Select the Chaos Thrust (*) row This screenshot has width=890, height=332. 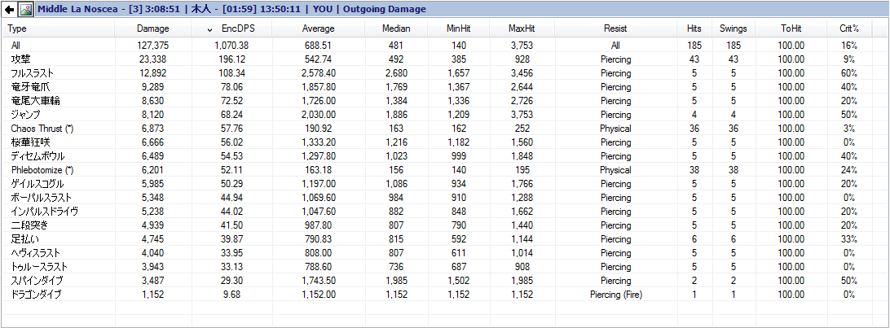(437, 129)
